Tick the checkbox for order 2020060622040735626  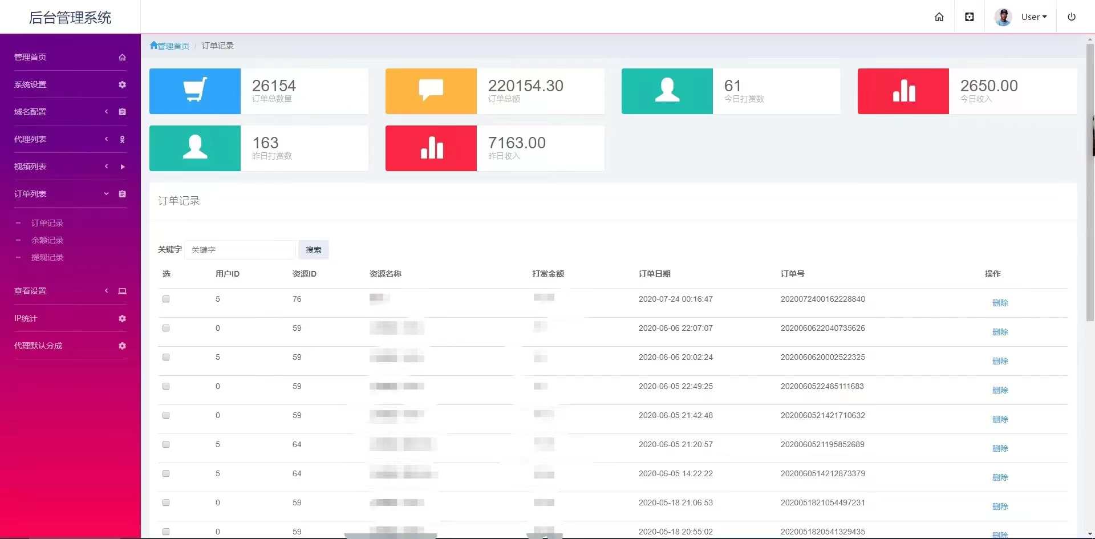tap(166, 328)
